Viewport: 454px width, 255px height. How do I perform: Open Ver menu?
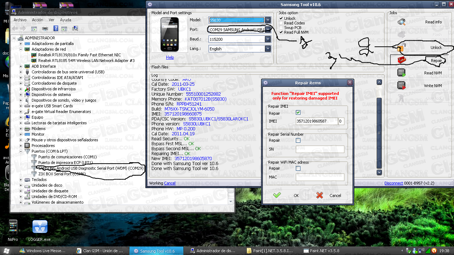point(51,20)
